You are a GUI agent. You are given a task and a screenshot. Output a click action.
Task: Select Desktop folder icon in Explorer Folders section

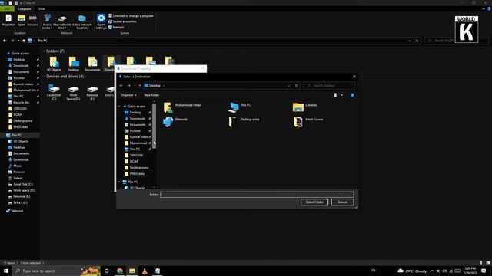click(73, 64)
